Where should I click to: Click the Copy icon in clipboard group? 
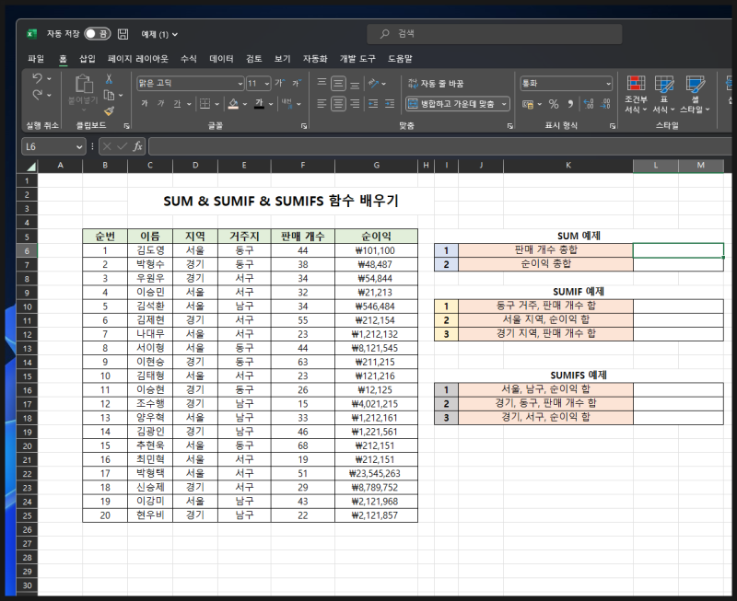click(109, 95)
